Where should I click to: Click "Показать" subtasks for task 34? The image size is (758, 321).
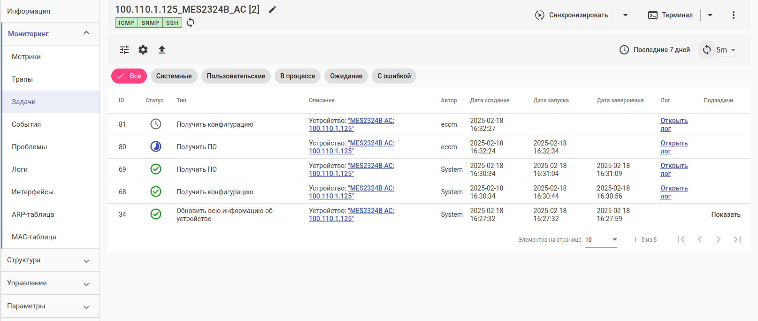coord(726,214)
